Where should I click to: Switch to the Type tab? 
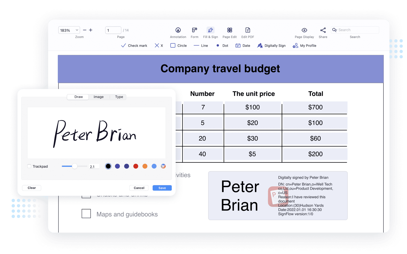point(119,97)
